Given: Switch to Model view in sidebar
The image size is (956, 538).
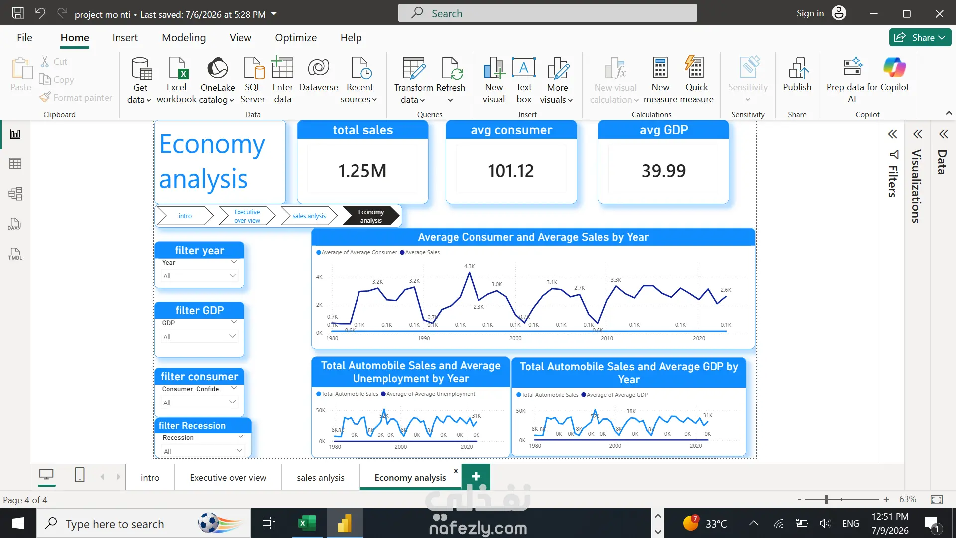Looking at the screenshot, I should (15, 194).
